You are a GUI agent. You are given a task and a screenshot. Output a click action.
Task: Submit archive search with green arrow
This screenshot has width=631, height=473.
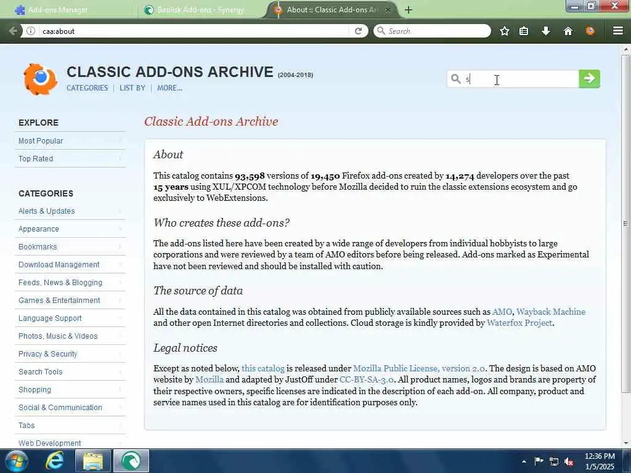click(589, 78)
